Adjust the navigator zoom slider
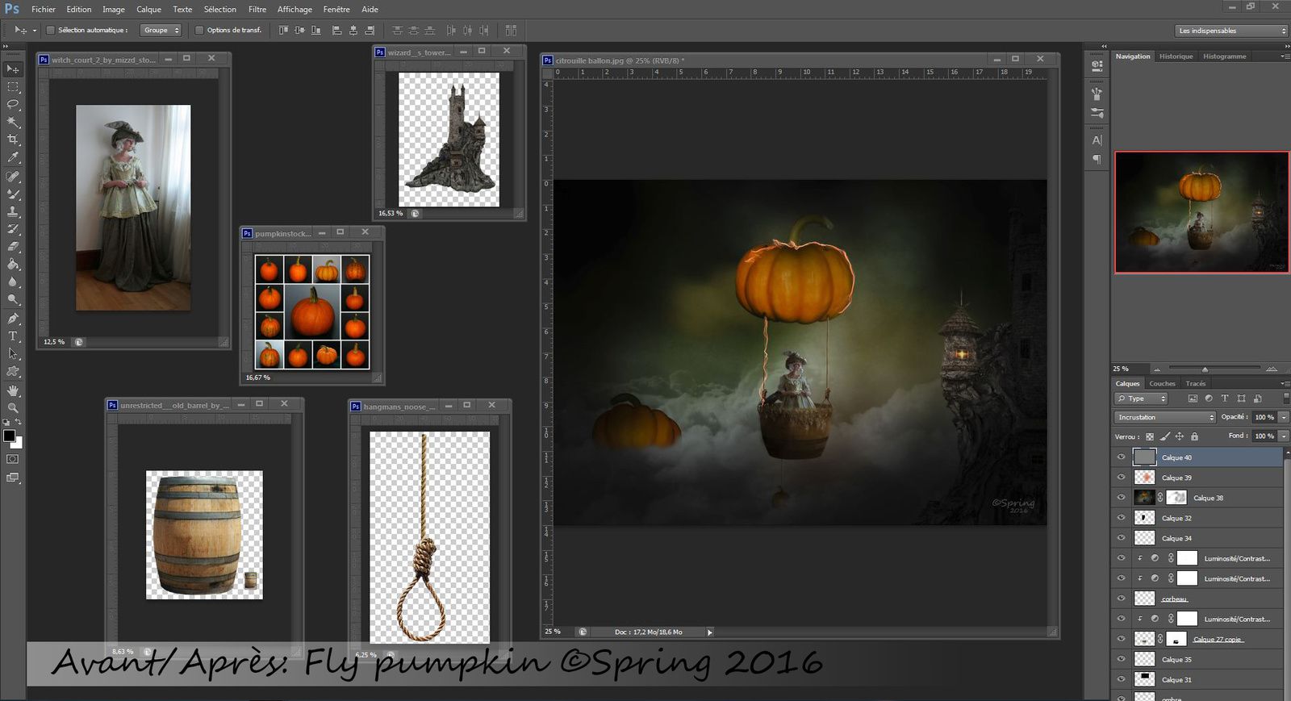1291x701 pixels. 1205,369
